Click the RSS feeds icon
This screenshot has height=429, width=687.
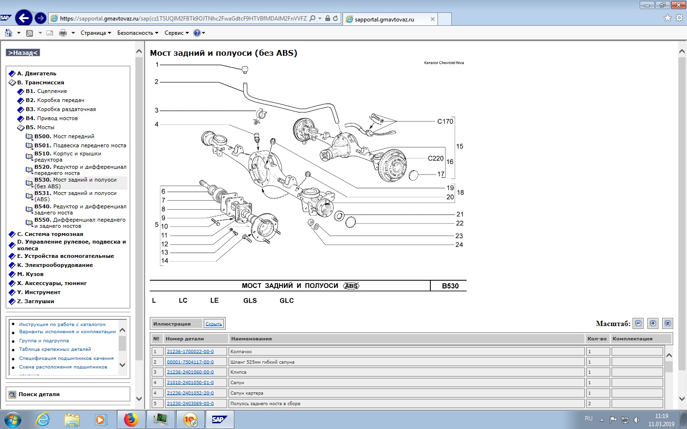click(30, 33)
